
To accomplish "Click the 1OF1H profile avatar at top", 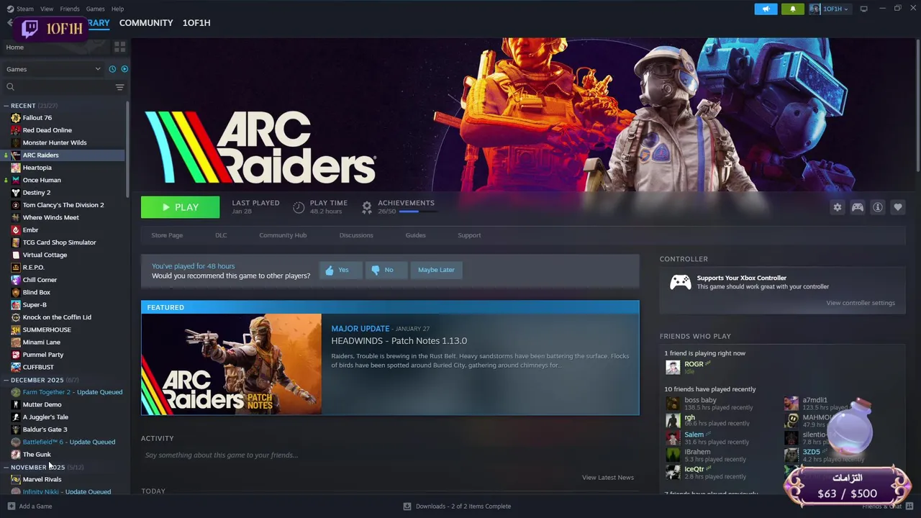I will coord(815,9).
